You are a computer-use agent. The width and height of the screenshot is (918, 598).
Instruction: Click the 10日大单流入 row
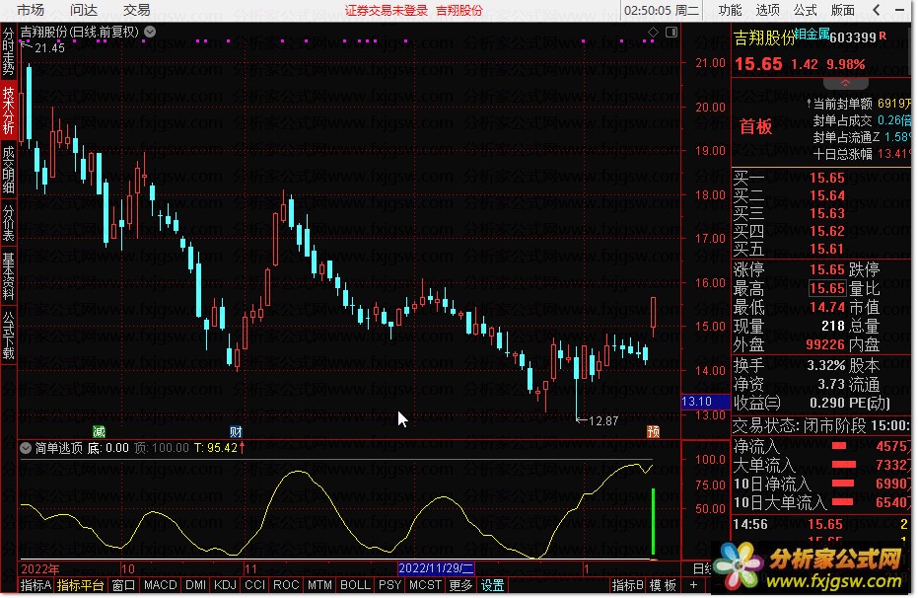click(821, 502)
